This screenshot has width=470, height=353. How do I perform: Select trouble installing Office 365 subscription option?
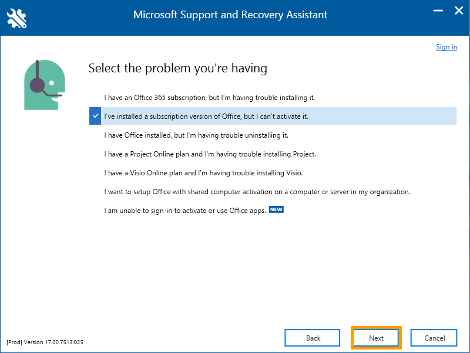click(273, 98)
